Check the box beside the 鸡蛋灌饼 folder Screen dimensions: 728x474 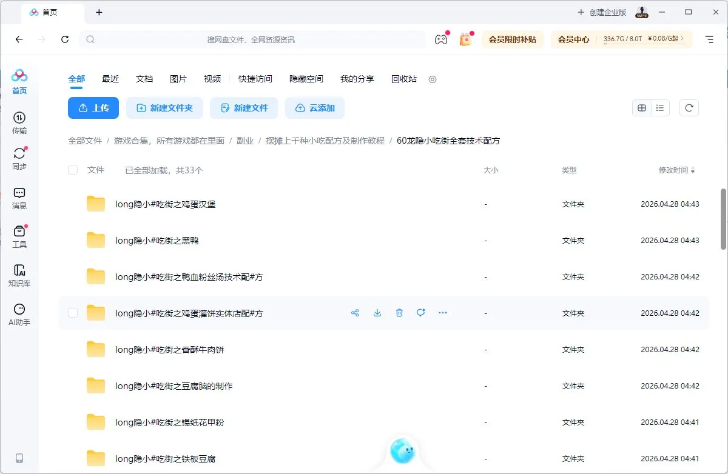pyautogui.click(x=72, y=313)
